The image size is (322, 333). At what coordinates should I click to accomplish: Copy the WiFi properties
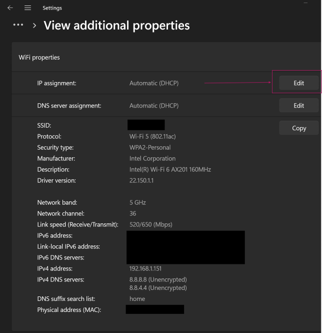298,128
